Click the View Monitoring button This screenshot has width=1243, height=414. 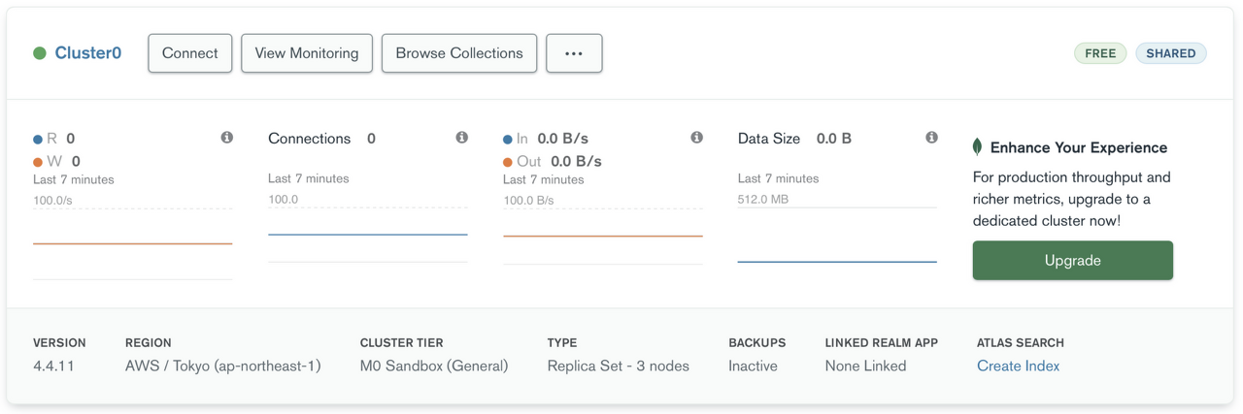(307, 53)
